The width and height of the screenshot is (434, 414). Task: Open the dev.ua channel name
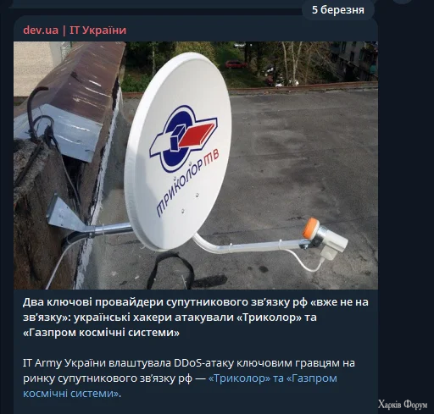point(41,30)
